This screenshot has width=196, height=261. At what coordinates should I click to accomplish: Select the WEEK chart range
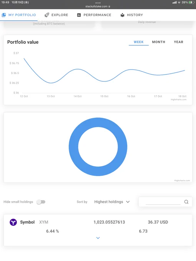click(139, 42)
